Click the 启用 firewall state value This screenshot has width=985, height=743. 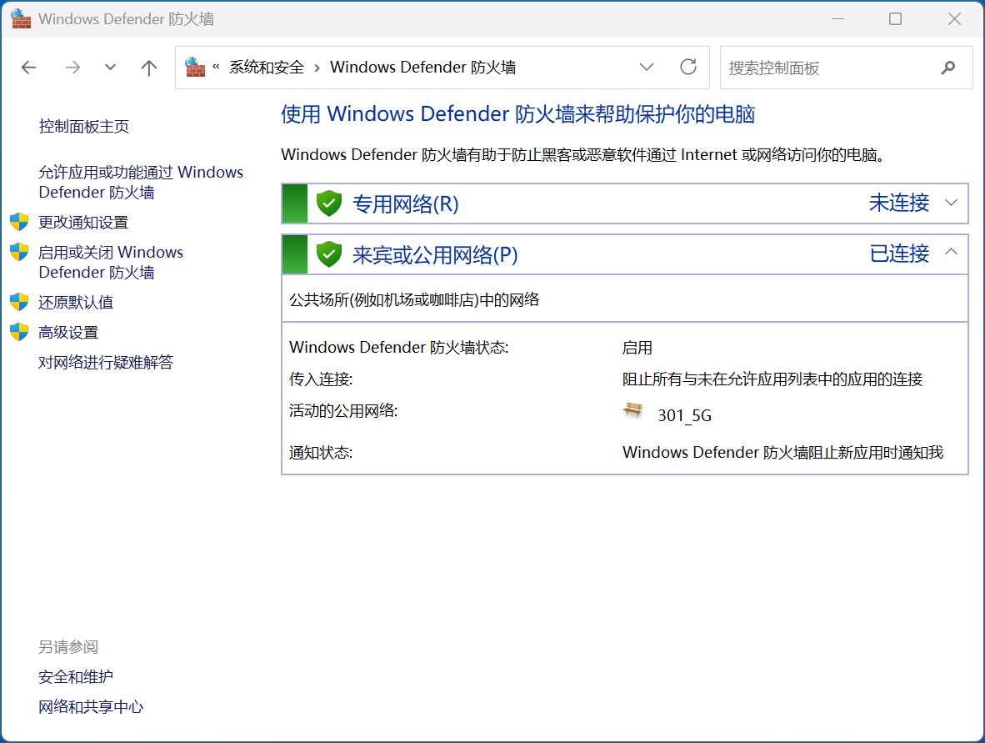pyautogui.click(x=637, y=348)
